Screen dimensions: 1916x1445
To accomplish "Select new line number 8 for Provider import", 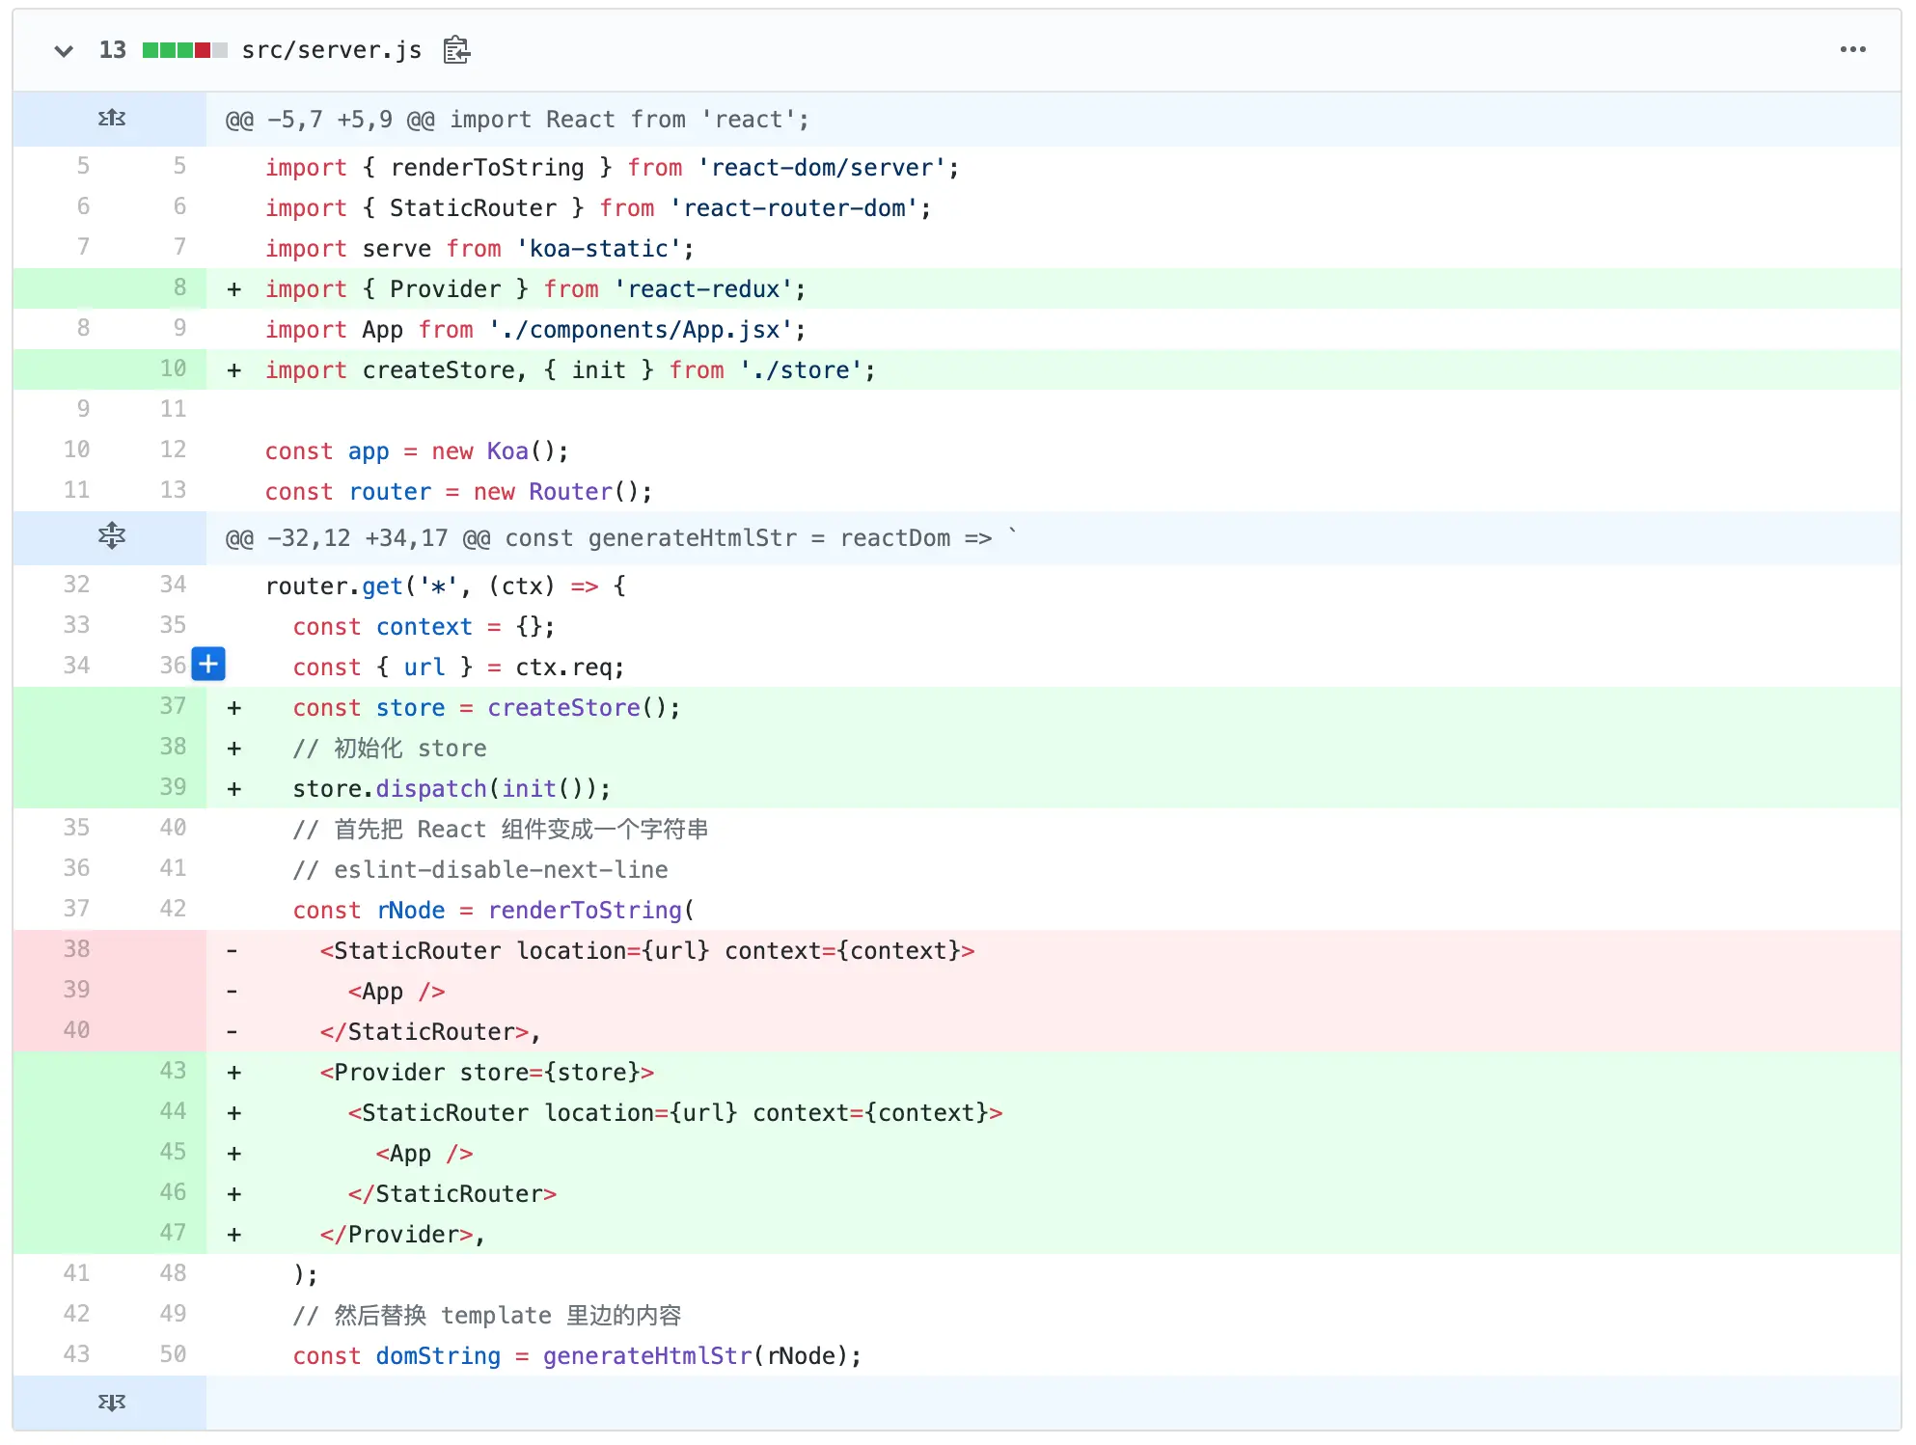I will coord(179,287).
